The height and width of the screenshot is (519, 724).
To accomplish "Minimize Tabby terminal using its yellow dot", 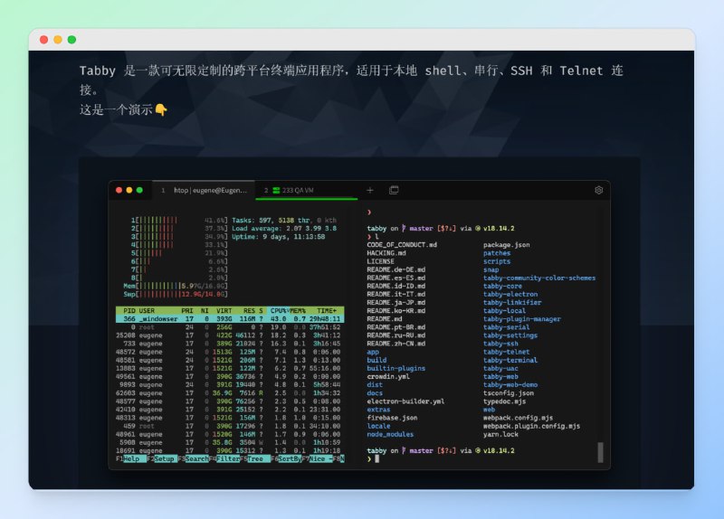I will point(129,190).
